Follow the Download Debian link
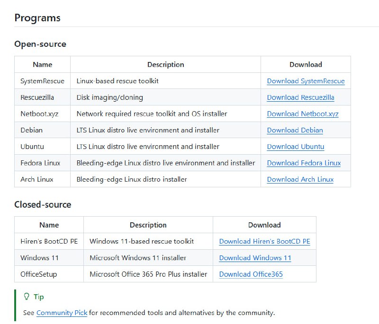Image resolution: width=379 pixels, height=324 pixels. pyautogui.click(x=295, y=130)
